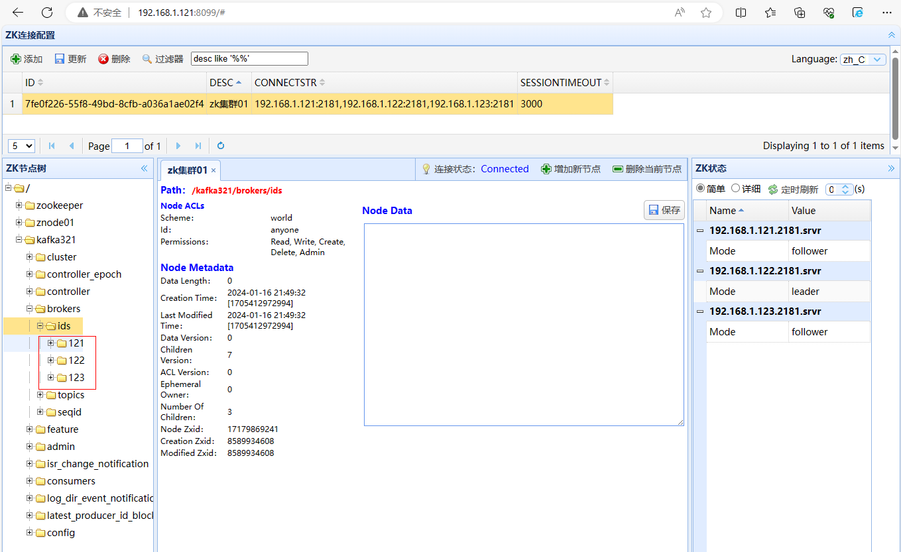Click the 定时刷新 timed refresh icon
Screen dimensions: 901x552
[x=773, y=190]
